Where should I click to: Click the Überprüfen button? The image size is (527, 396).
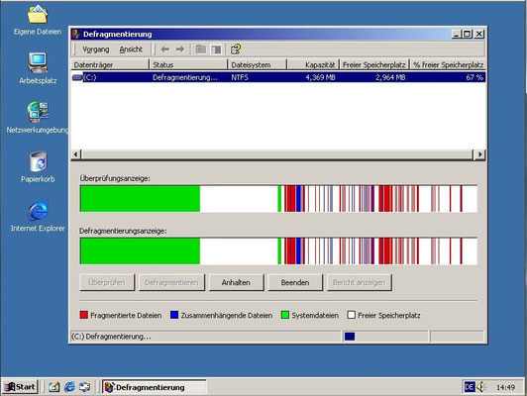coord(107,282)
